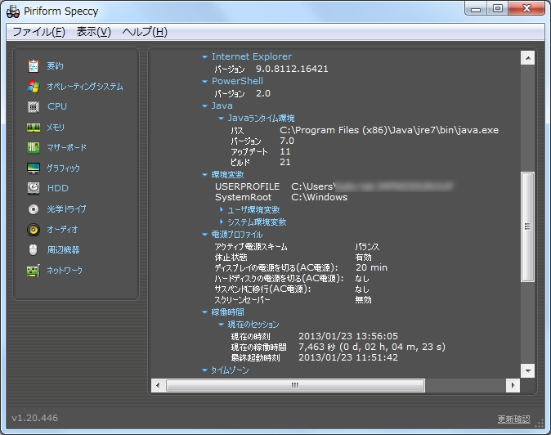Select the motherboard icon (マザーボード)

tap(34, 147)
